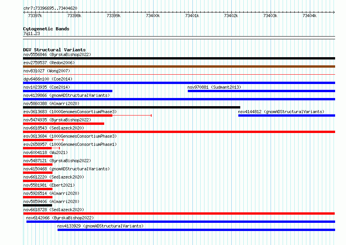This screenshot has height=245, width=346.
Task: Select the thin red nsv831027 line
Action: pyautogui.click(x=179, y=75)
